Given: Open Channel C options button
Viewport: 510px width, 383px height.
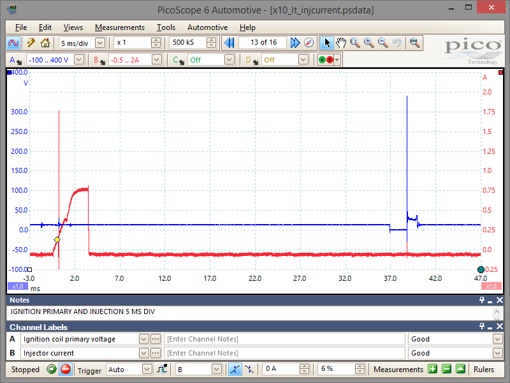Looking at the screenshot, I should coord(178,60).
